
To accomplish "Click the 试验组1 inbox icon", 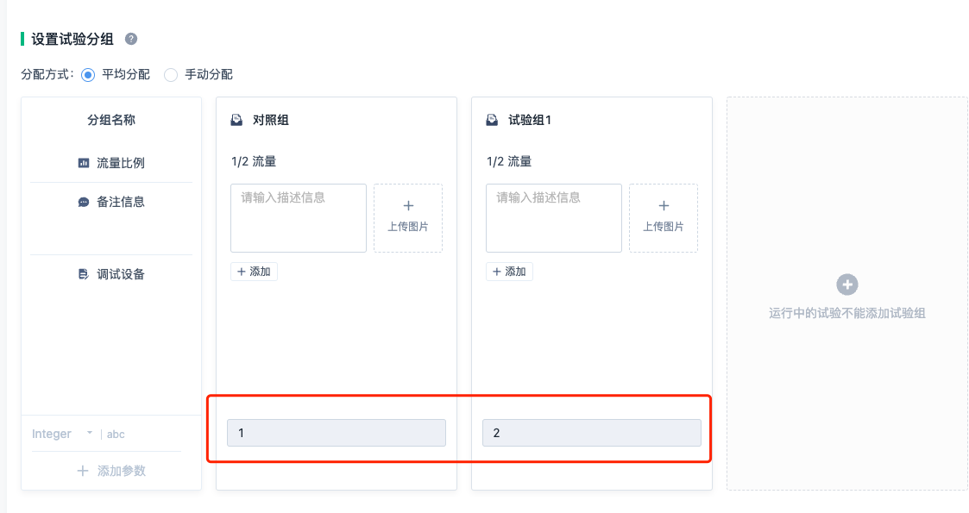I will 492,121.
